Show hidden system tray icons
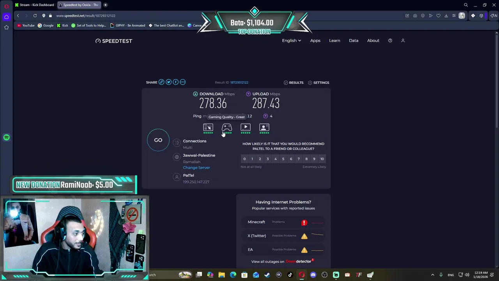This screenshot has height=281, width=499. point(432,275)
